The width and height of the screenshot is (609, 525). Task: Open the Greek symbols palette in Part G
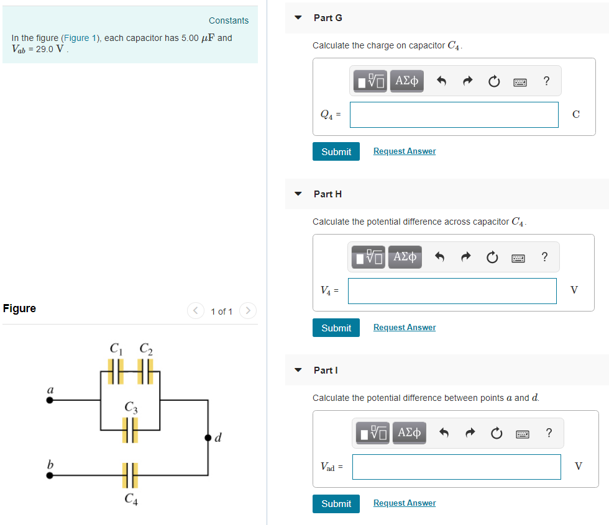tap(406, 81)
